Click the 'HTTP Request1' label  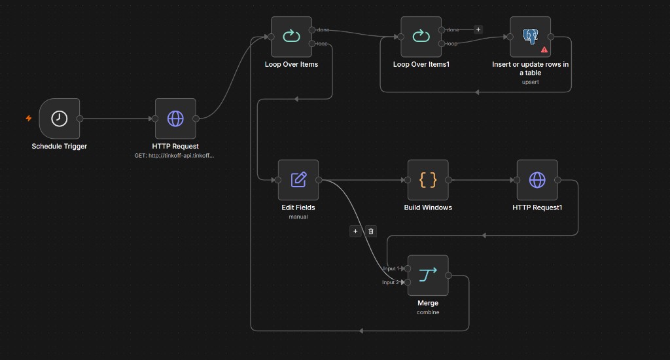tap(537, 207)
